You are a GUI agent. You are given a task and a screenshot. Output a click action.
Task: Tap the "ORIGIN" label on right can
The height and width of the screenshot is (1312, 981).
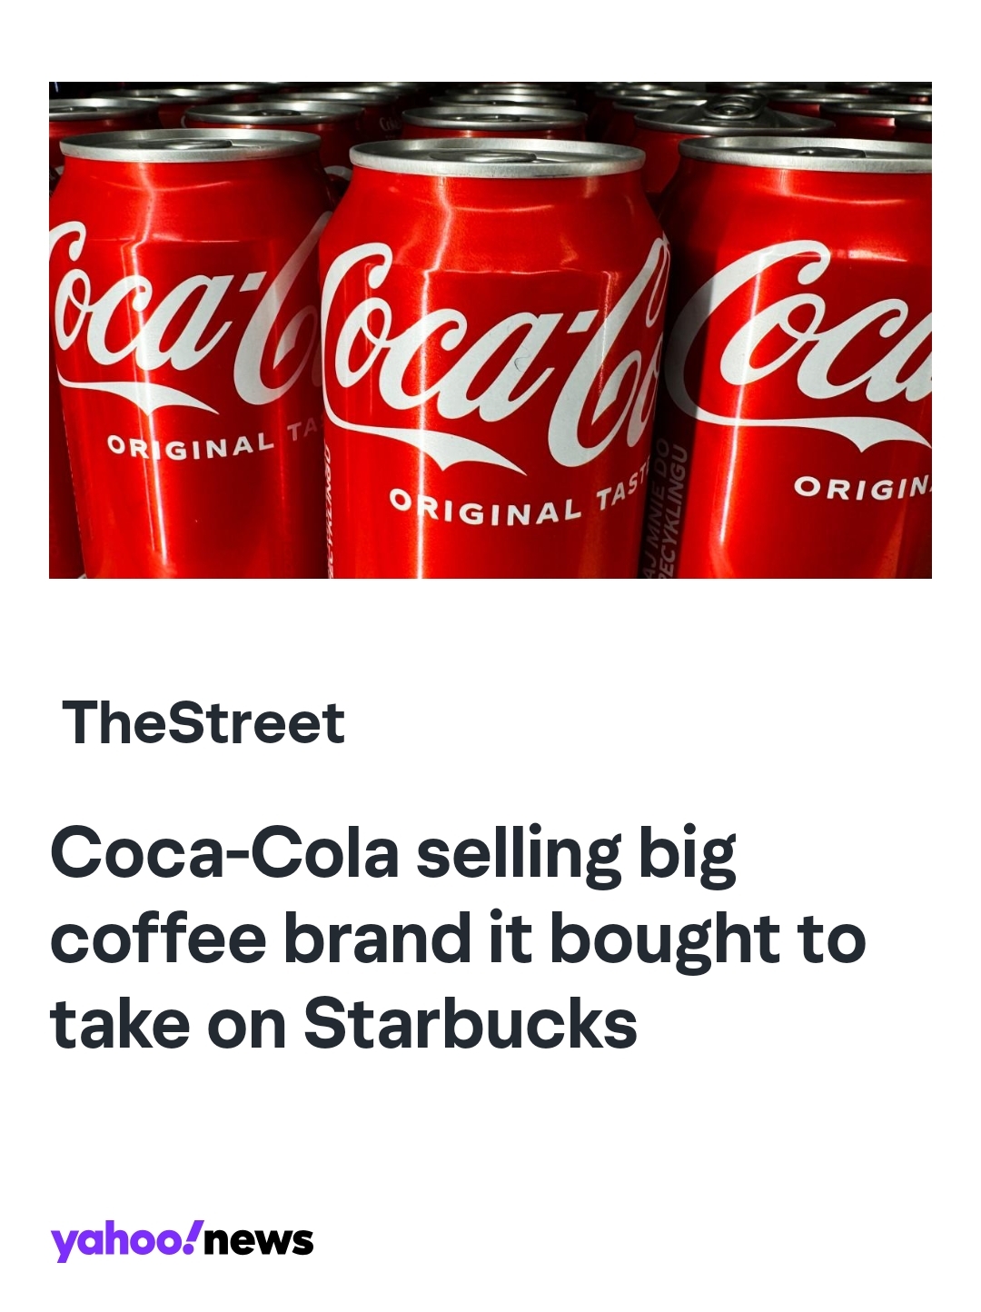tap(861, 488)
